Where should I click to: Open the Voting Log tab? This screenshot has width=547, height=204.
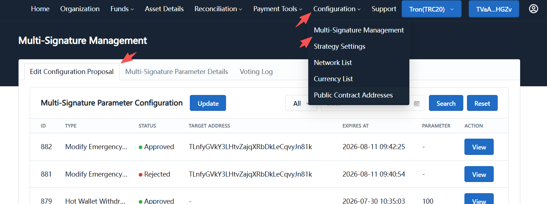(x=256, y=71)
